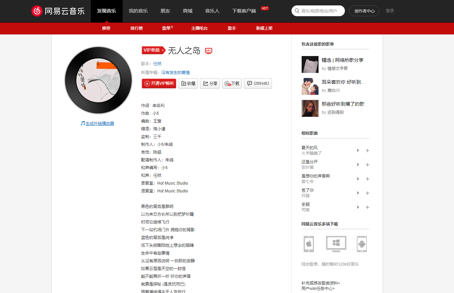Add 是想你的声音啊 with plus icon
The image size is (454, 293).
(368, 179)
